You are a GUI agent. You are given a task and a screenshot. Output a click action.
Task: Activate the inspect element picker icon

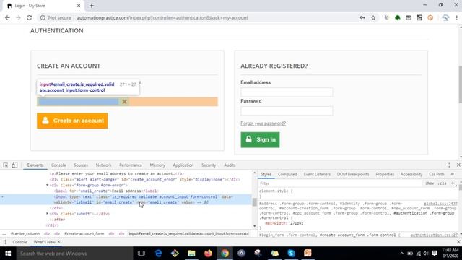coord(6,165)
